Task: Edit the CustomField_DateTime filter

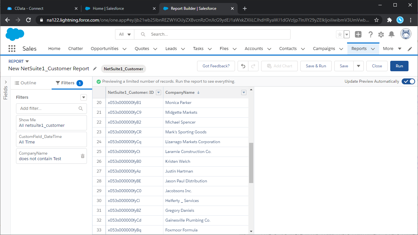Action: click(x=51, y=139)
